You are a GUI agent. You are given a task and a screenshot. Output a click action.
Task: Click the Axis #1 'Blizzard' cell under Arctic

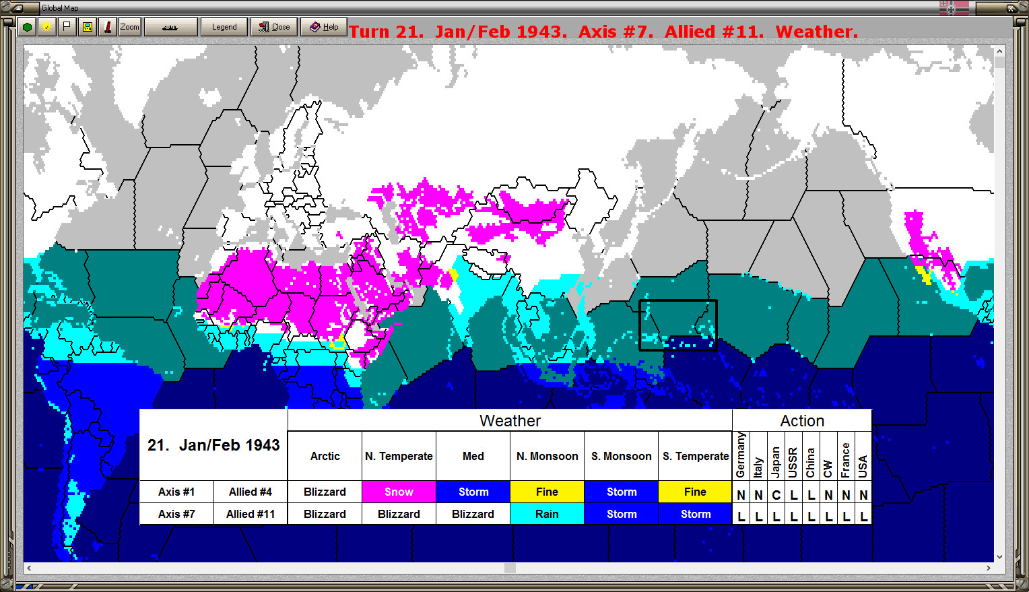(x=325, y=492)
